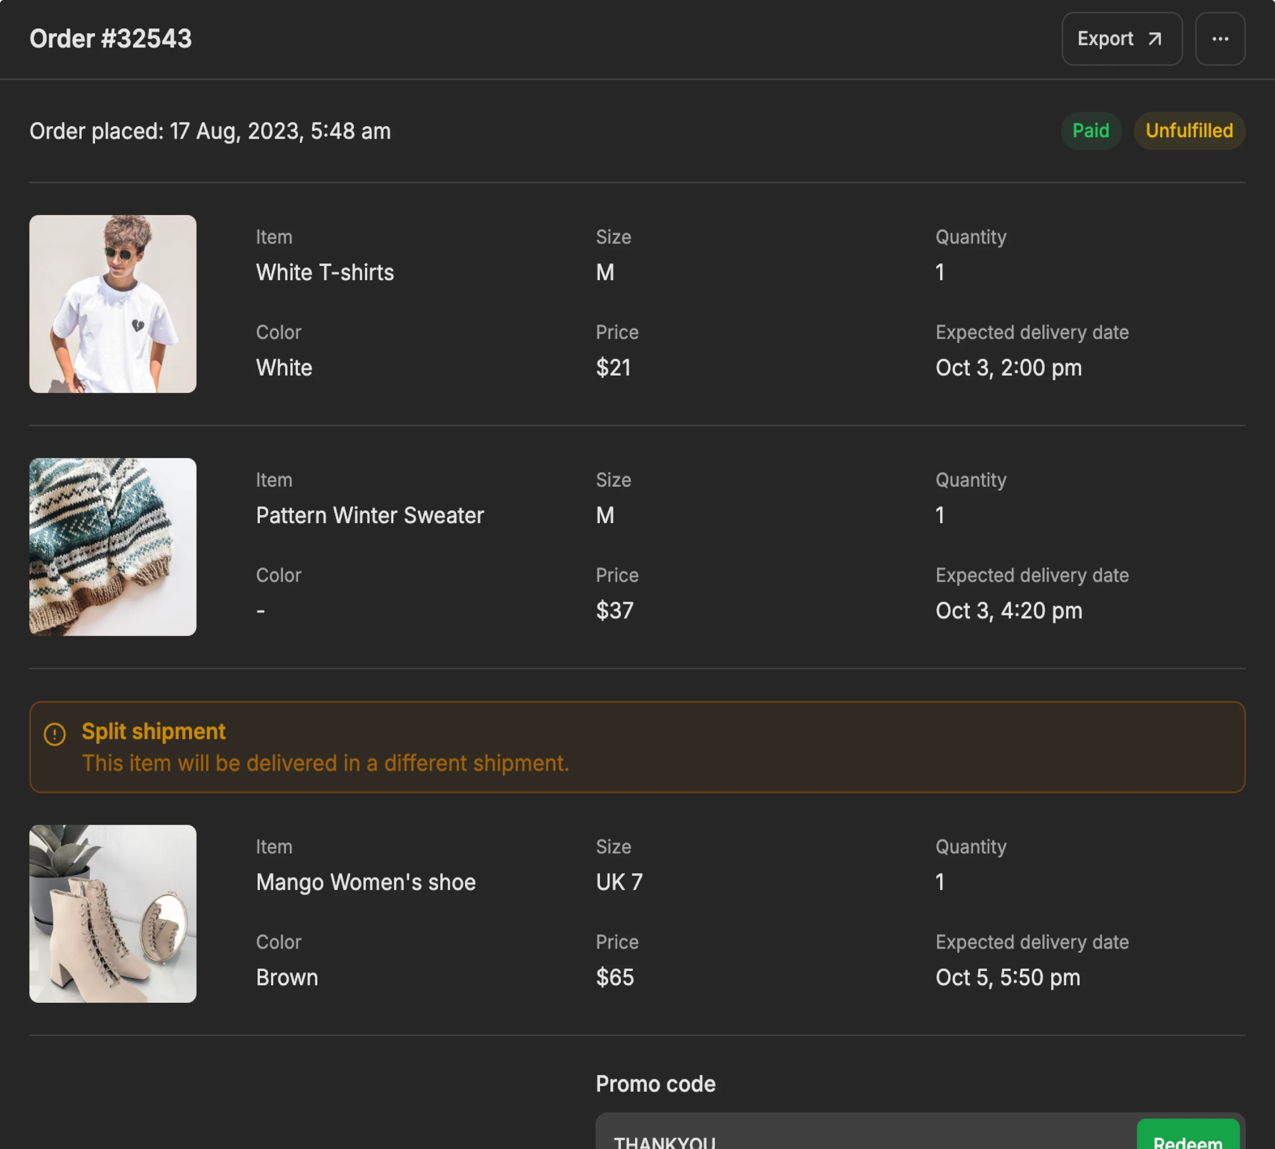
Task: Click the Oct 5, 5:50 pm delivery date
Action: click(1007, 977)
